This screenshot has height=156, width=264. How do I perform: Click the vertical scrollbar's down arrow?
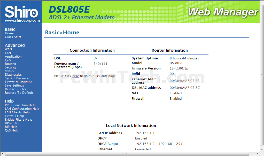(x=262, y=149)
